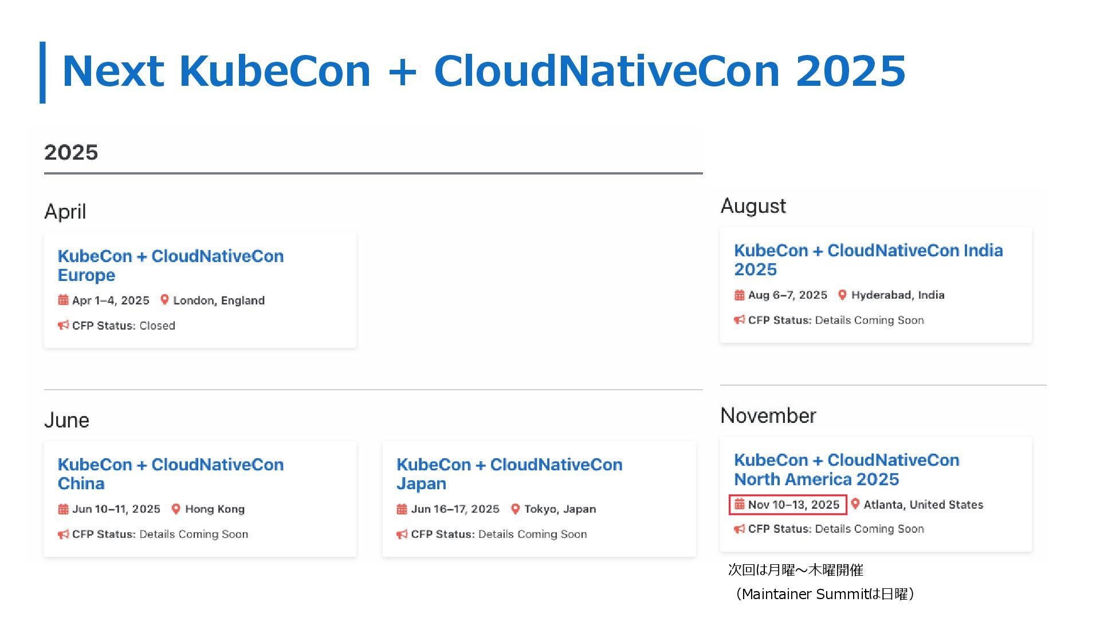Click the slide title Next KubeCon + CloudNativeCon 2025
Screen dimensions: 1100x618
[484, 71]
